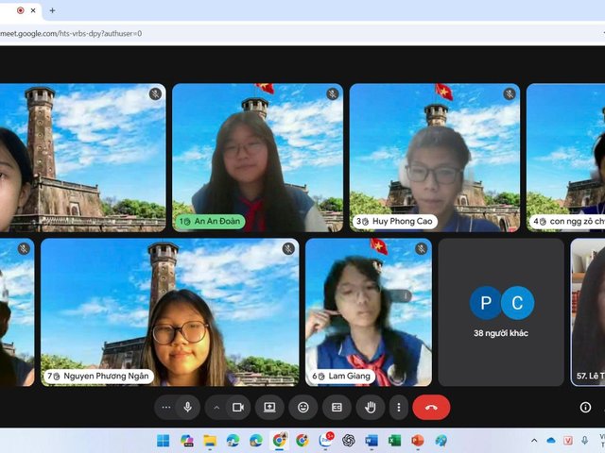Viewport: 605px width, 453px height.
Task: Launch Excel from the taskbar
Action: coord(394,441)
